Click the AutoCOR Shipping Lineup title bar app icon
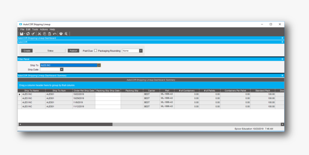 click(20, 24)
